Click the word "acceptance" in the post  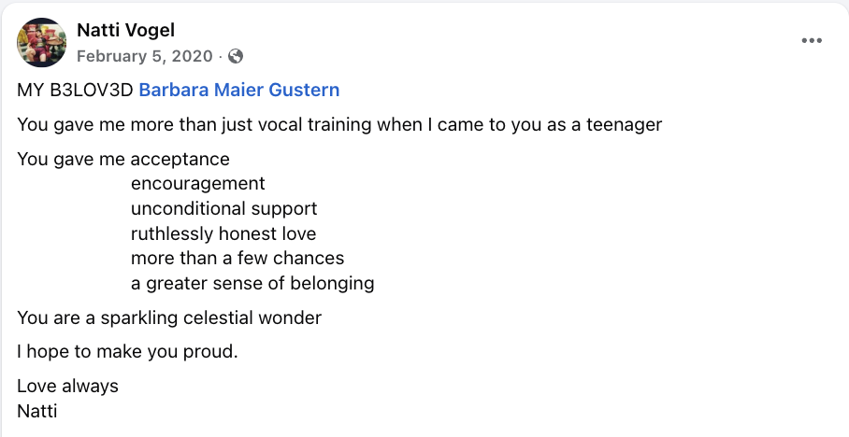[x=180, y=160]
